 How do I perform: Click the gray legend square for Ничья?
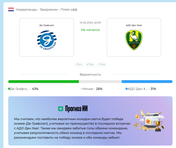click(x=82, y=89)
